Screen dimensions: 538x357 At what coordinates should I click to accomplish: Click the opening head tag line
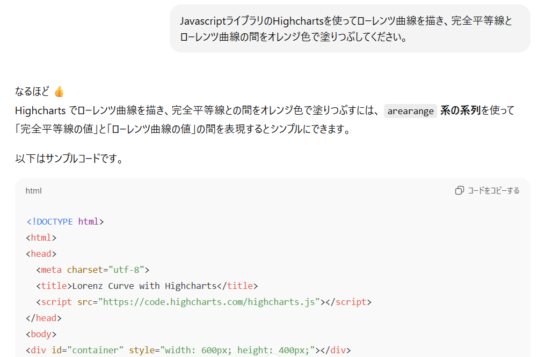41,254
